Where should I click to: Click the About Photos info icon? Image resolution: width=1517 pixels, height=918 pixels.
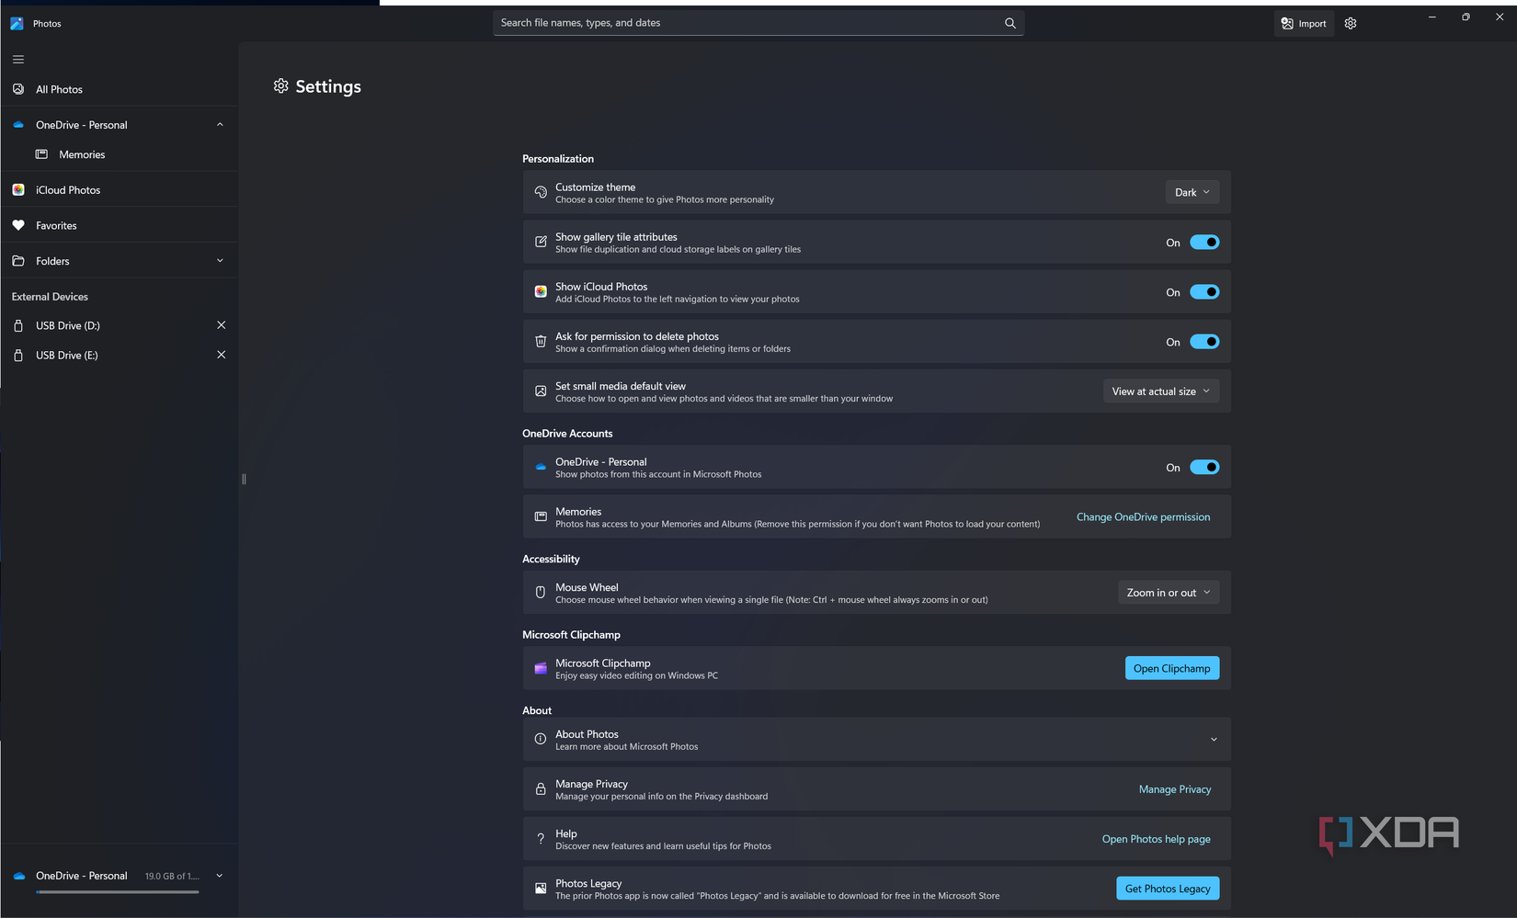[541, 739]
